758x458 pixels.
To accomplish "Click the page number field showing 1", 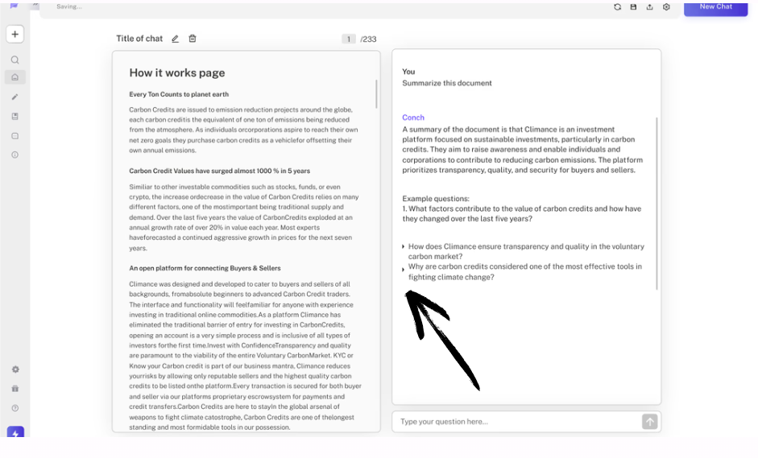I will click(x=349, y=39).
